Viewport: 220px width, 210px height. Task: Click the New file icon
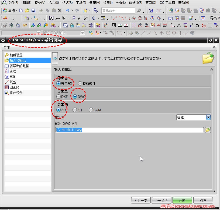[x=21, y=10]
